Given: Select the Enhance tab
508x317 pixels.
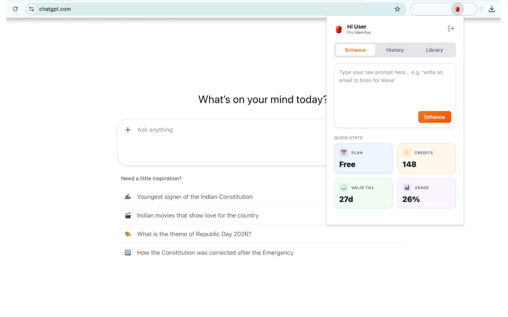Looking at the screenshot, I should 355,50.
